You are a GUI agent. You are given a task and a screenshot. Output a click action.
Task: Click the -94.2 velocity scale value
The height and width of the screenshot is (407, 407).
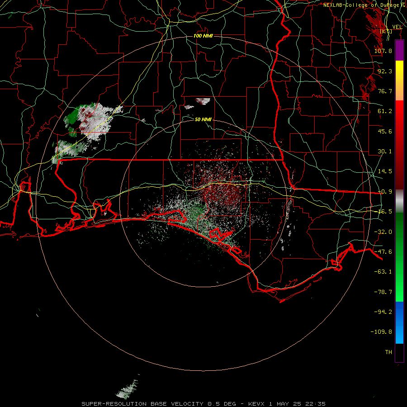point(383,312)
